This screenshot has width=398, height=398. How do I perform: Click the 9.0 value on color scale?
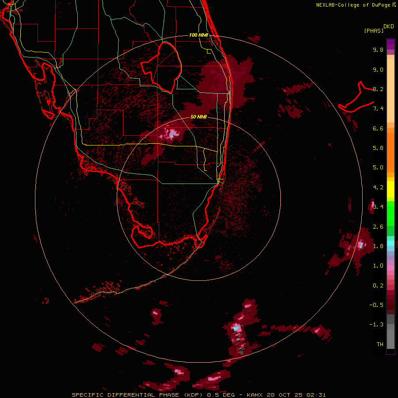point(378,69)
